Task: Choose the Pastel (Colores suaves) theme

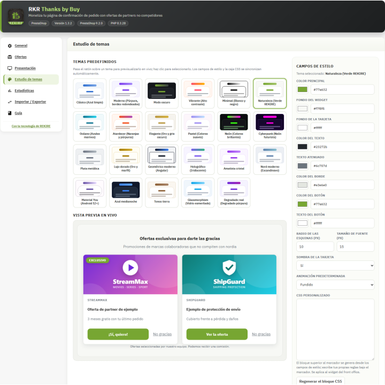Action: click(x=198, y=126)
